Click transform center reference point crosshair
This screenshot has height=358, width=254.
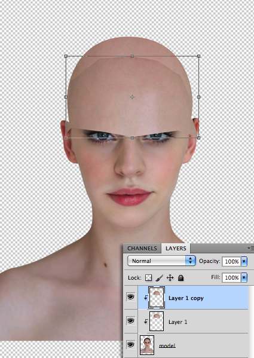click(x=132, y=97)
